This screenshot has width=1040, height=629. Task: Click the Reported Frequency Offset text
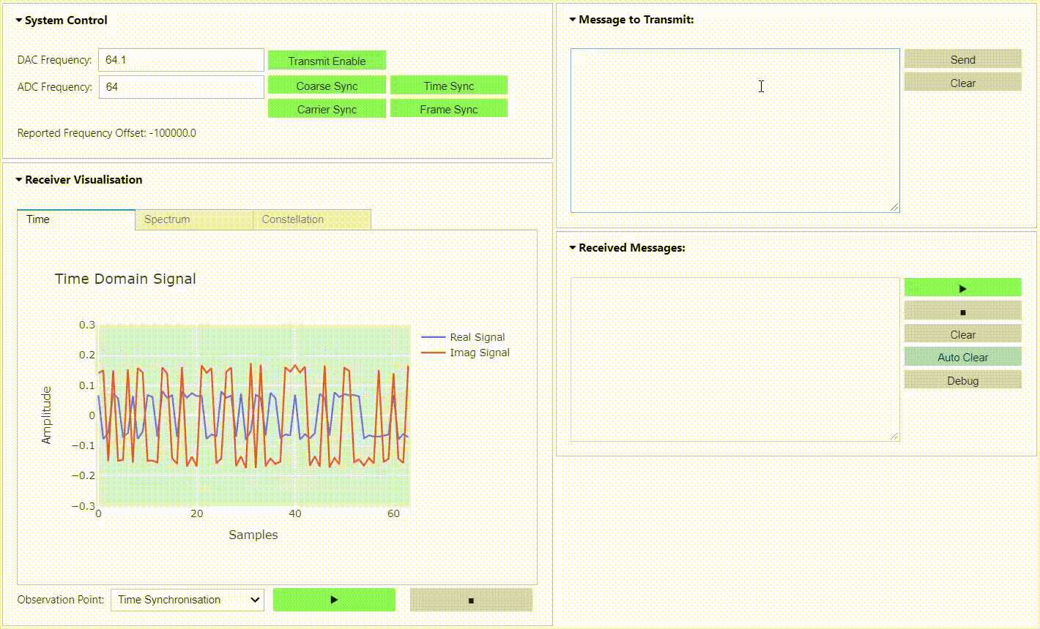(107, 133)
